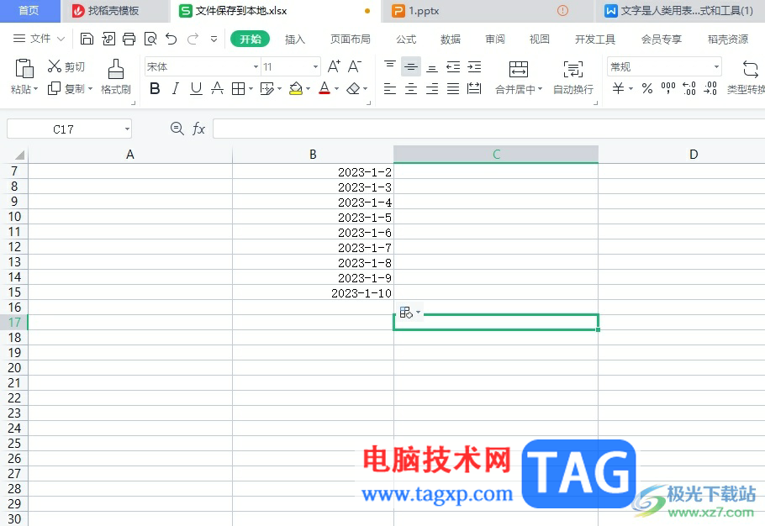This screenshot has height=526, width=765.
Task: Open the auto-fill options button
Action: tap(409, 312)
